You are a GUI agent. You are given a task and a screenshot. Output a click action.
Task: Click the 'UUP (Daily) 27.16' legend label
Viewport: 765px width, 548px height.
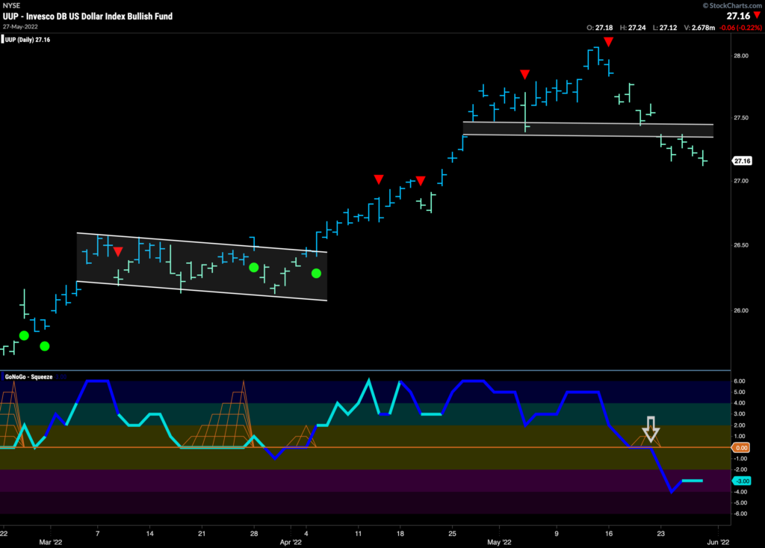[28, 40]
